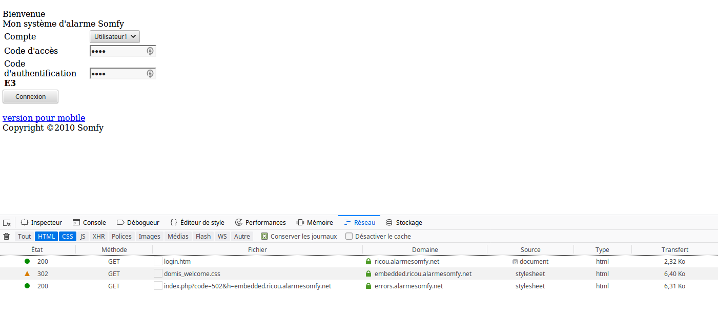Select the Réseau tab

(x=359, y=223)
